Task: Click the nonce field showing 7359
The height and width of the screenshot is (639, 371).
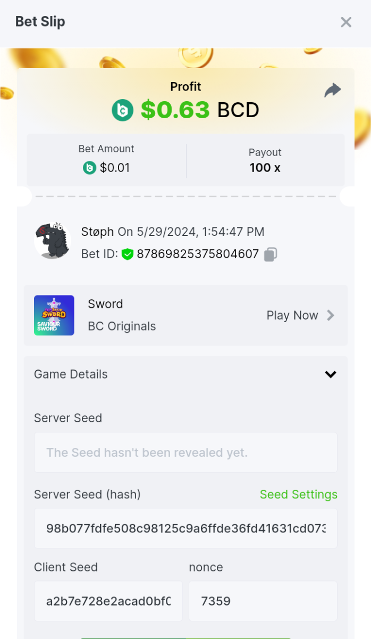Action: point(263,601)
